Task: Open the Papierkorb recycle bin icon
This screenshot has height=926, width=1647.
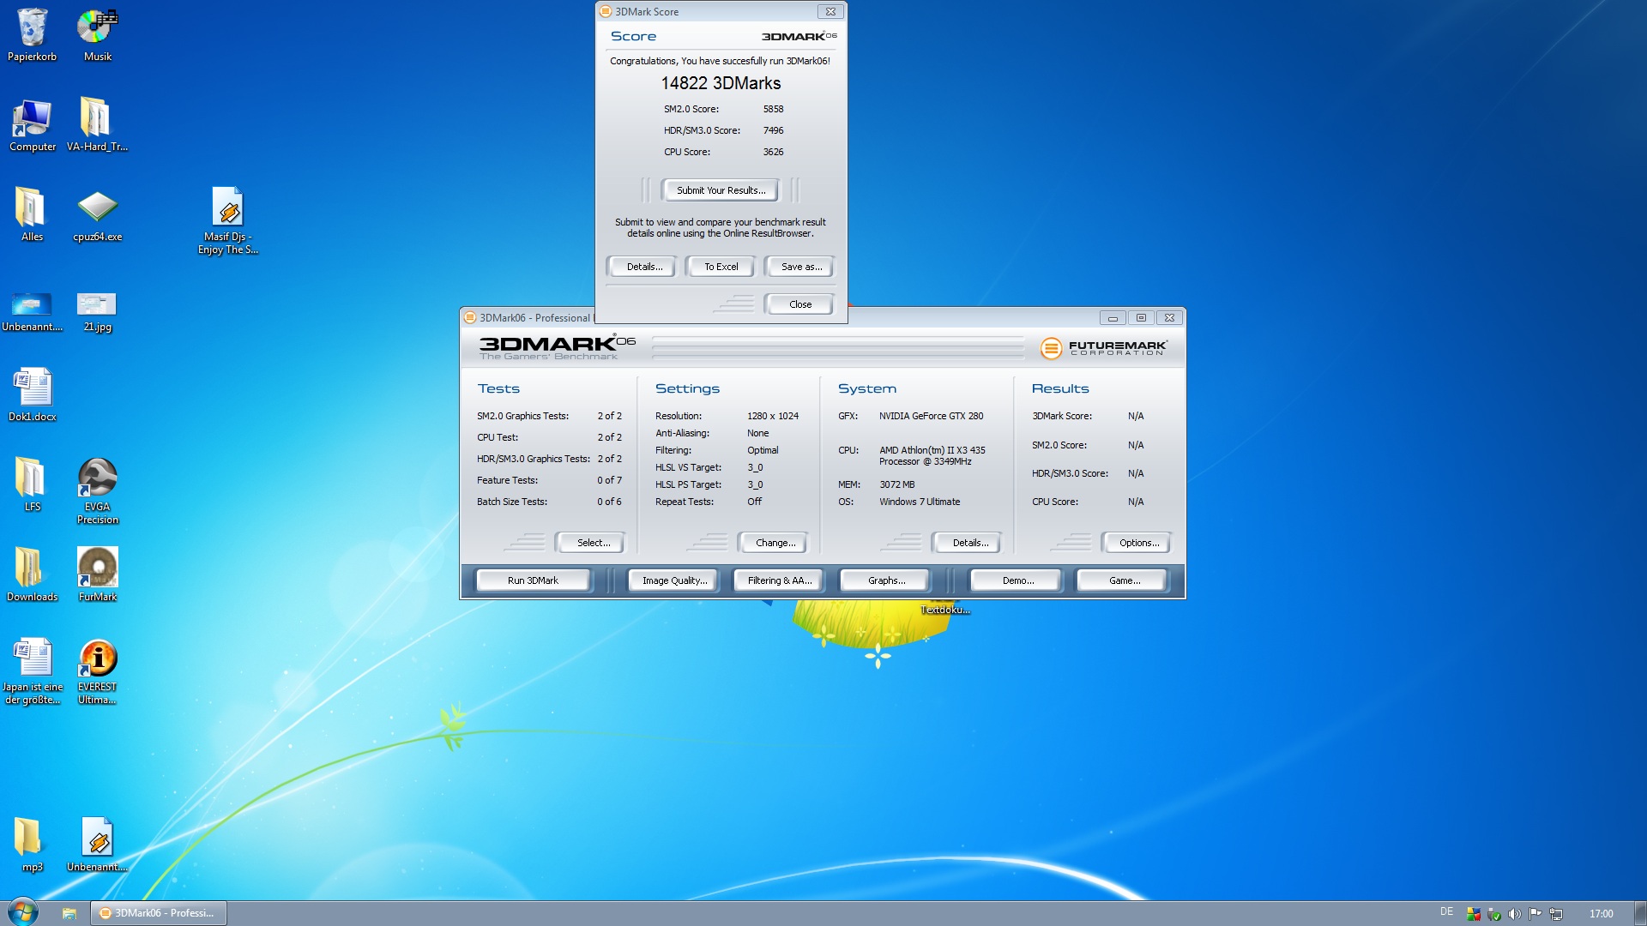Action: click(x=32, y=34)
